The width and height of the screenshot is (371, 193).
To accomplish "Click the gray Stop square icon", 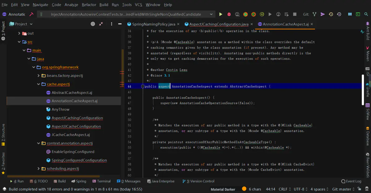I will [295, 14].
